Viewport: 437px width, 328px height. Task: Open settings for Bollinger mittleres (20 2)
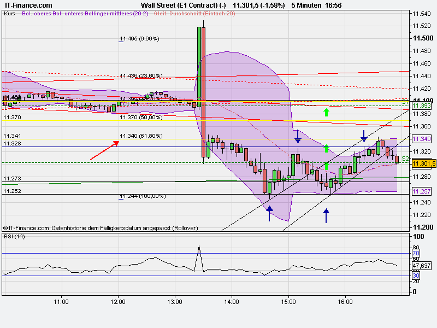(x=115, y=15)
